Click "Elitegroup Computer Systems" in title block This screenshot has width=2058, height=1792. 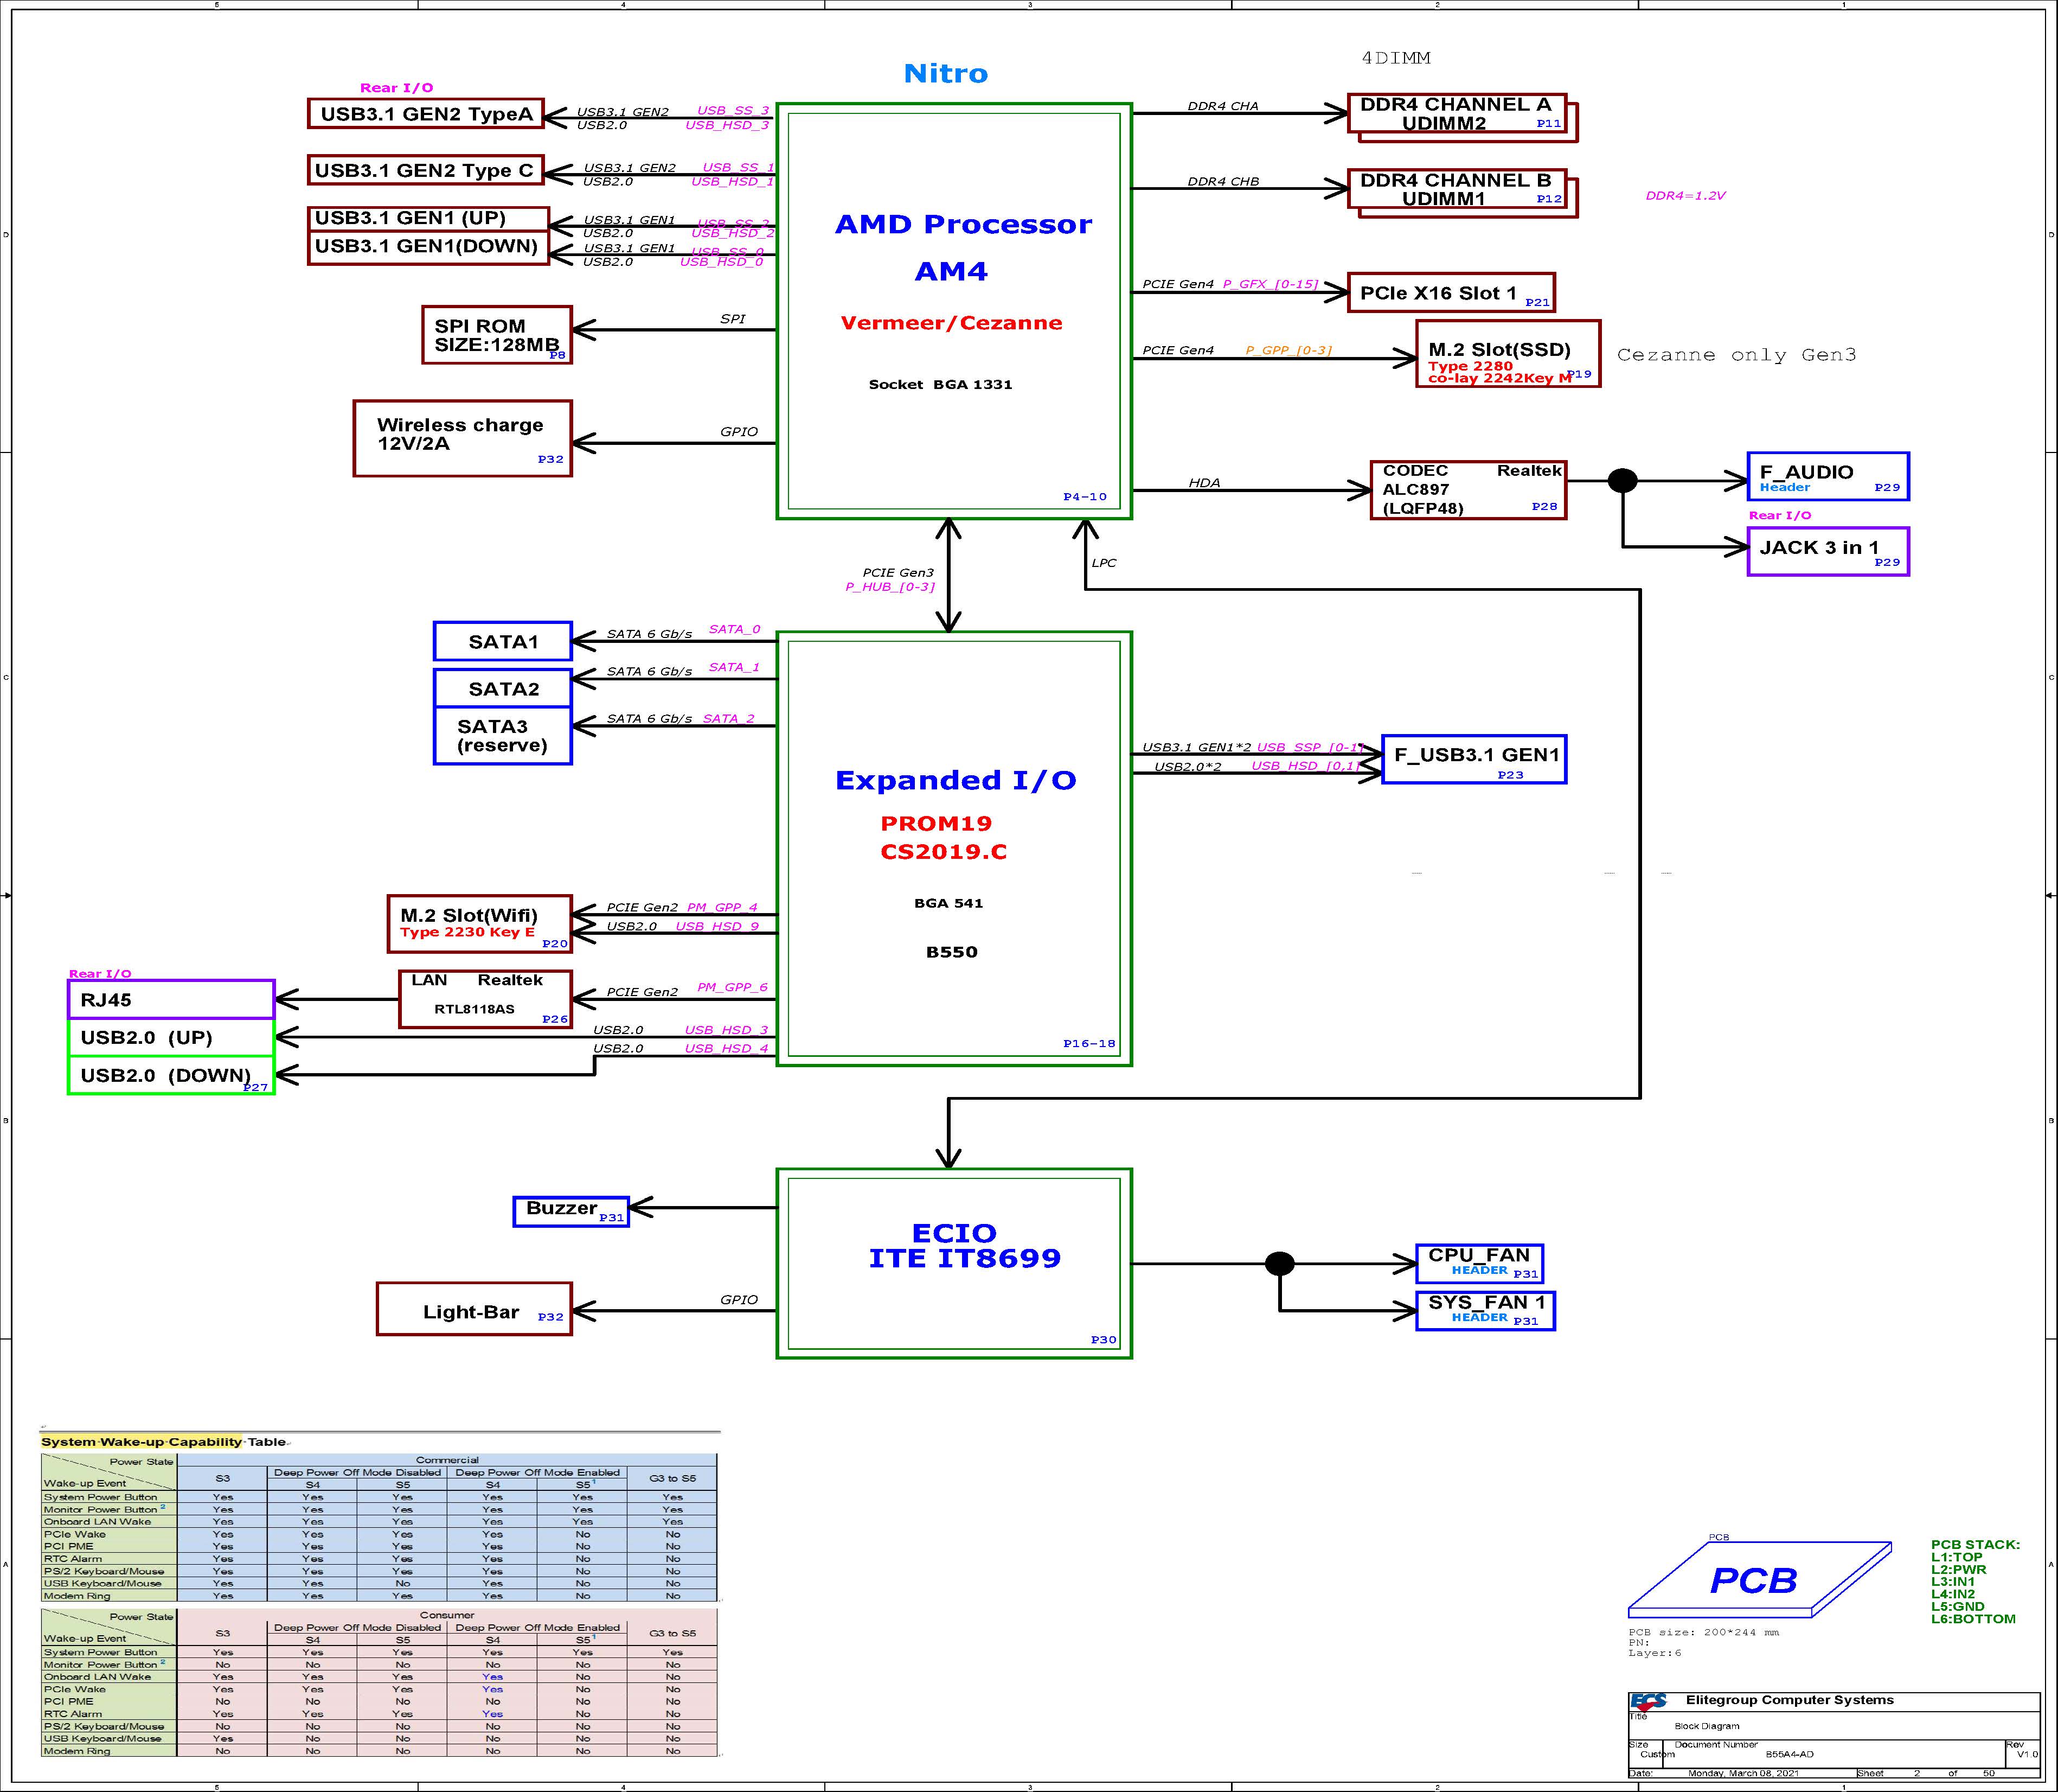coord(1789,1700)
